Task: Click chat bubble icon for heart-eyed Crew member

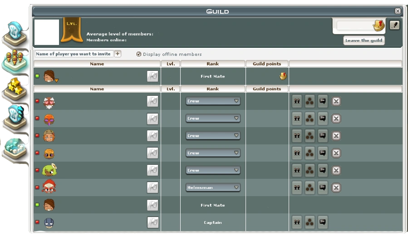Action: [323, 101]
